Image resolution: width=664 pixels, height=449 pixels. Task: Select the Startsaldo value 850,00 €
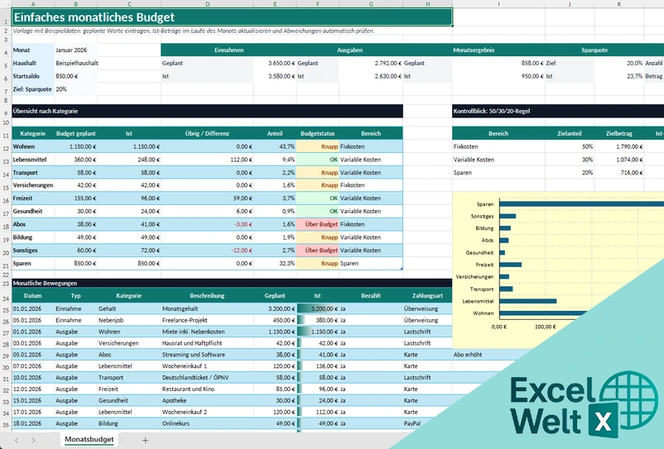(76, 76)
